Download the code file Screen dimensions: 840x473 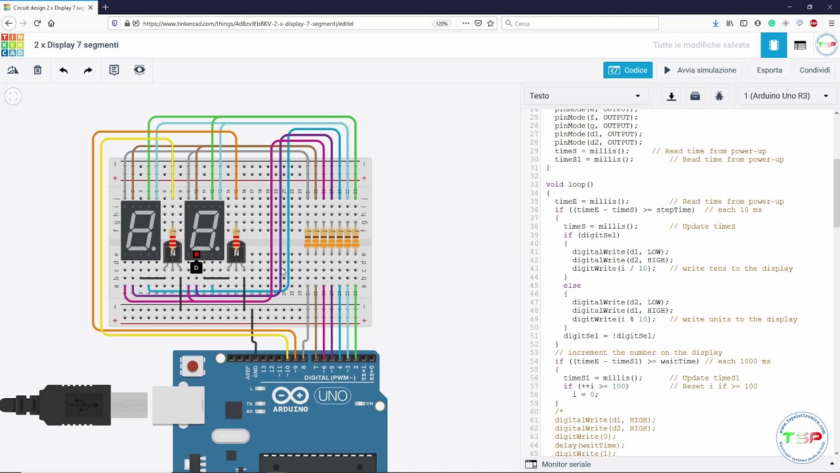(671, 96)
